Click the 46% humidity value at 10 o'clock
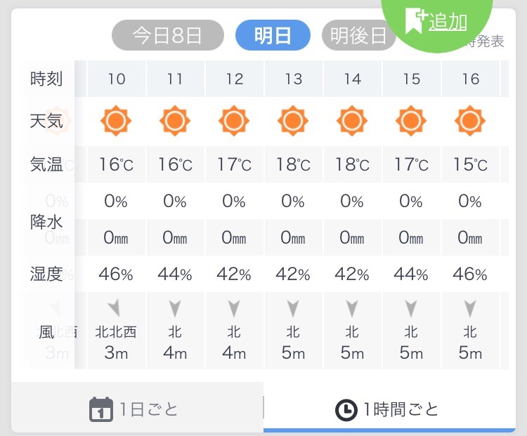This screenshot has width=527, height=436. point(116,274)
